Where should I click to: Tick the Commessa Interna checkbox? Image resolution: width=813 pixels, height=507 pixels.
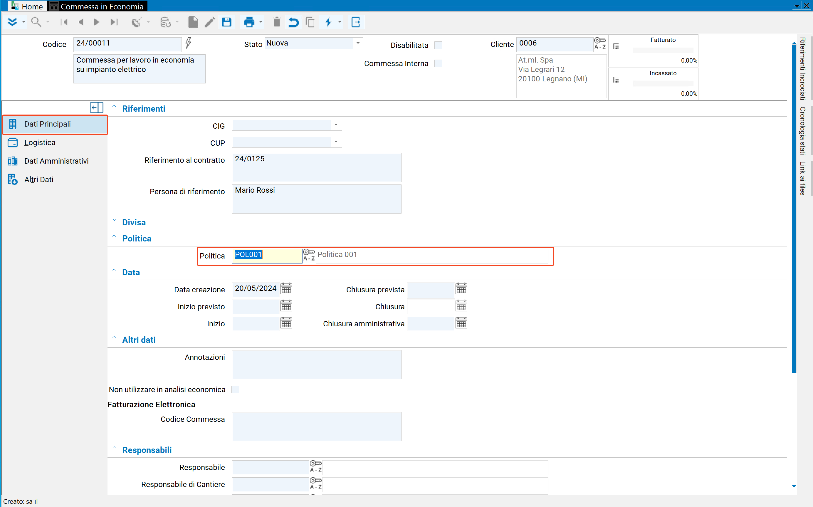[438, 63]
